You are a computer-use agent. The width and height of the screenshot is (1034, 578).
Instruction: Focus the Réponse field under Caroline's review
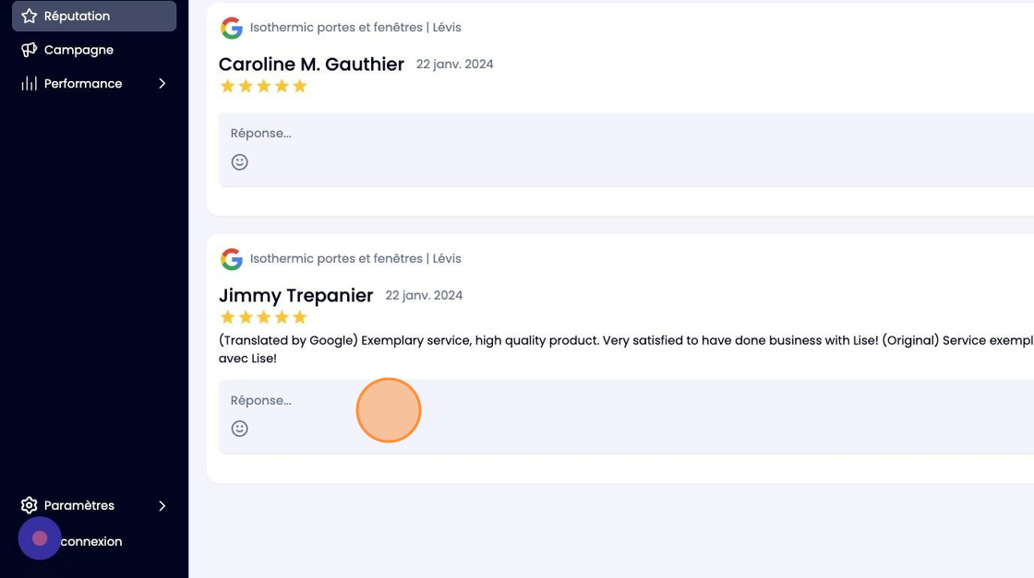pos(627,149)
